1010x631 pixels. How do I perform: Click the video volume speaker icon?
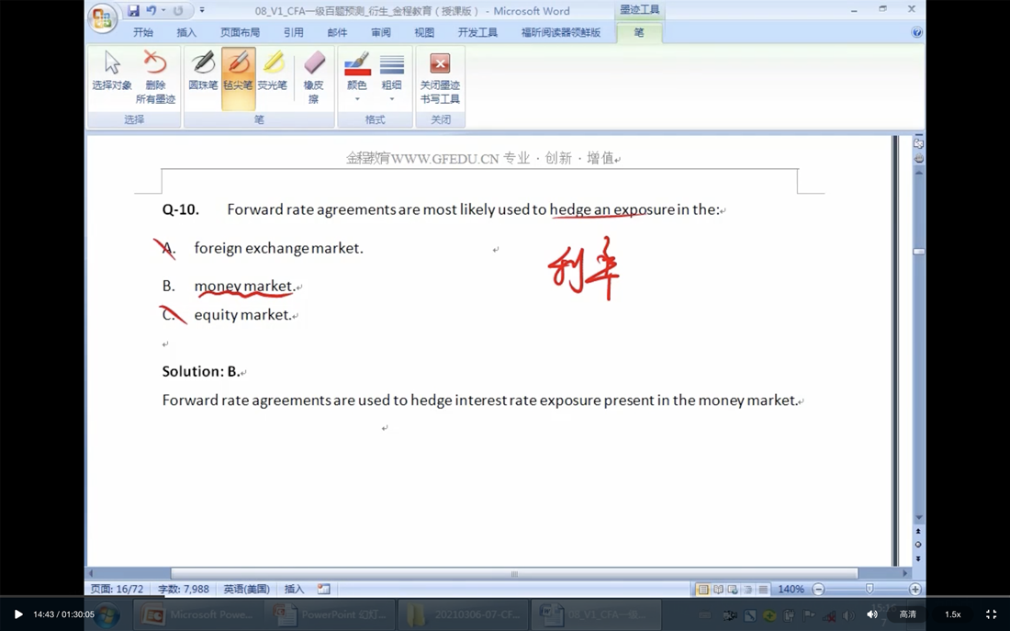click(x=871, y=614)
